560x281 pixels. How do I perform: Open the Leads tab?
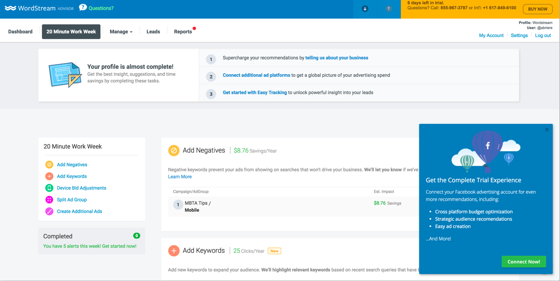coord(153,32)
